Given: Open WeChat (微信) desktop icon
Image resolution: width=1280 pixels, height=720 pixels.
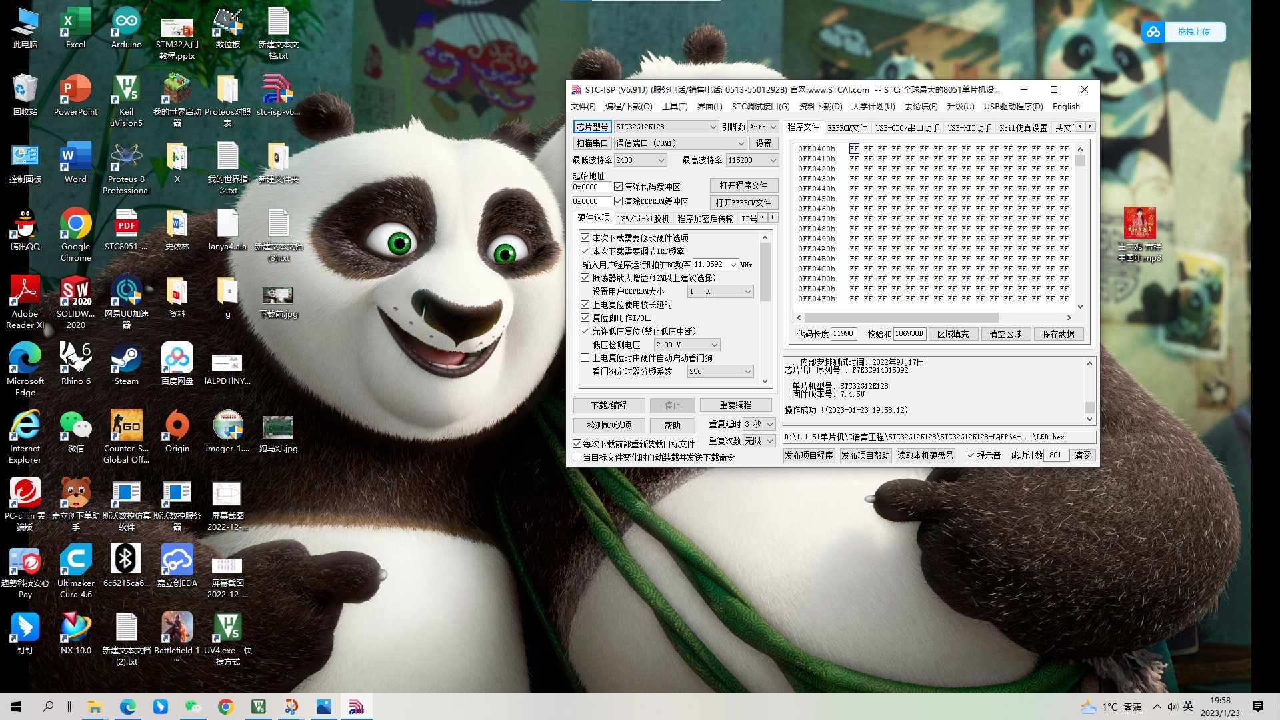Looking at the screenshot, I should pyautogui.click(x=75, y=432).
